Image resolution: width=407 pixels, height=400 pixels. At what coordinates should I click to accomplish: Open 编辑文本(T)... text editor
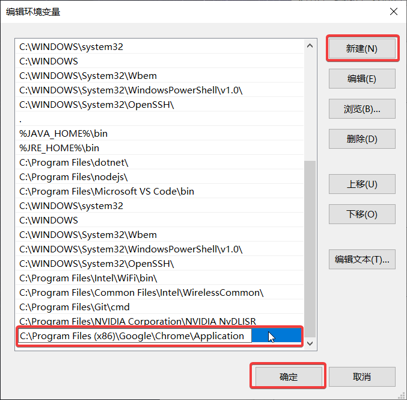[x=362, y=259]
